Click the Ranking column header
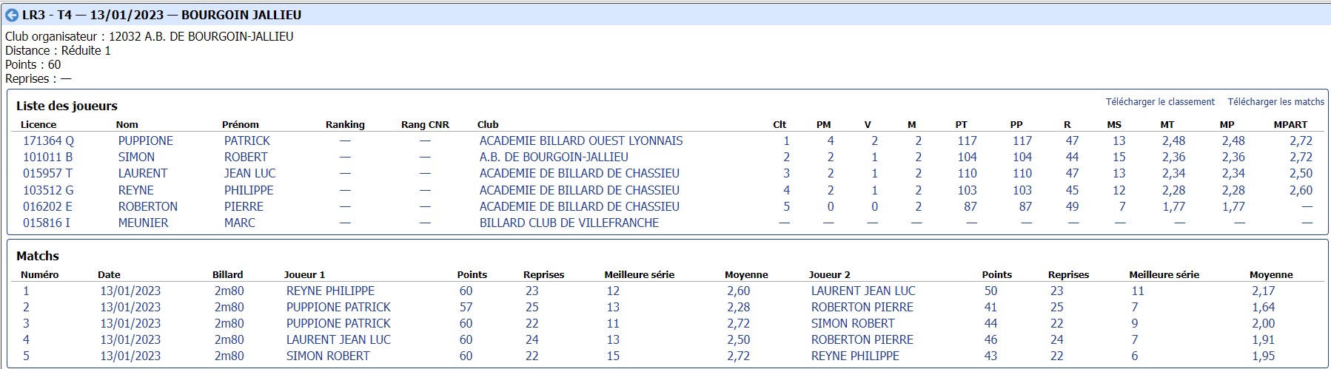The height and width of the screenshot is (369, 1331). click(345, 124)
